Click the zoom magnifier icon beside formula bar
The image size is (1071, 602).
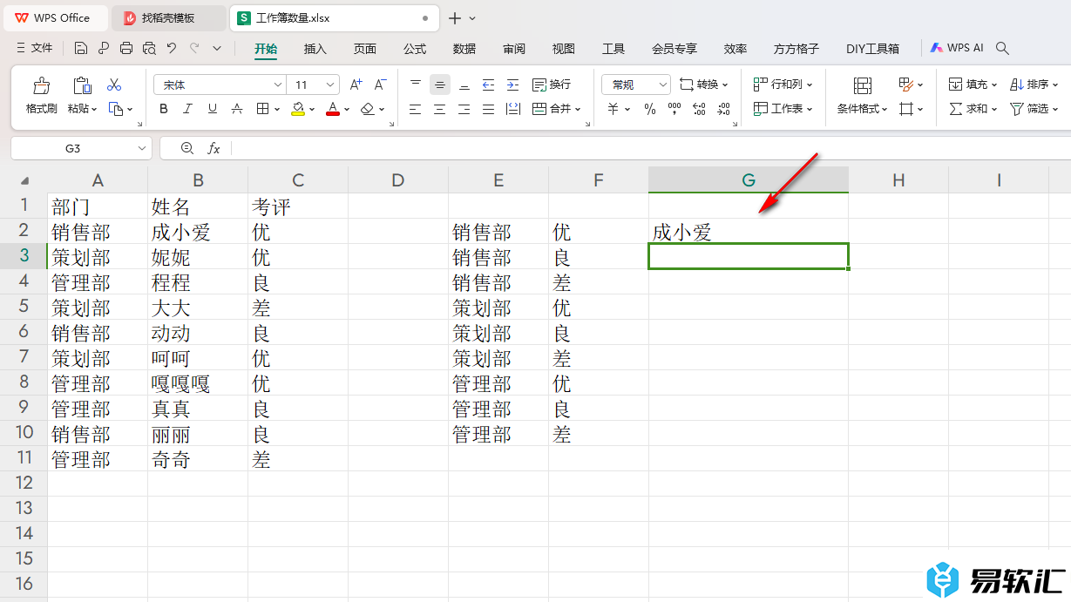(186, 148)
